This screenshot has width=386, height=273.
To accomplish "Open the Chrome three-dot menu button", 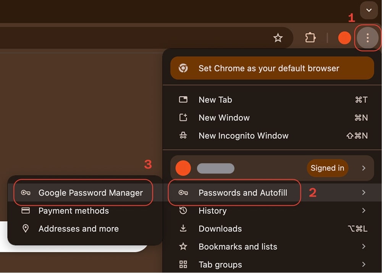I will tap(368, 38).
